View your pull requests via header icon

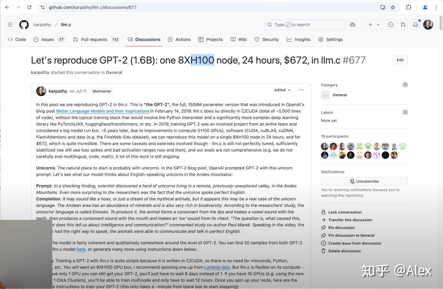coord(403,24)
